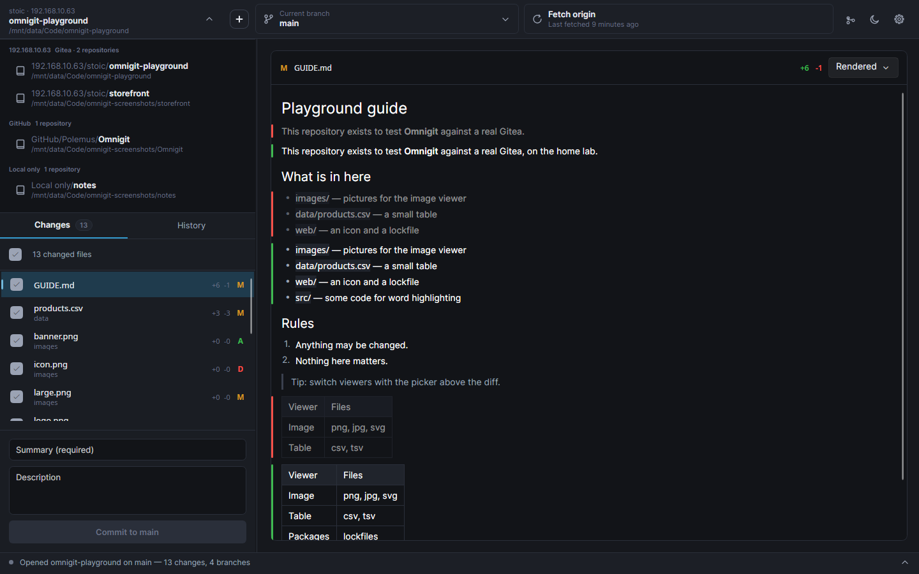Select the GitHub Polemus/Omnigit repository
This screenshot has height=574, width=919.
[128, 144]
